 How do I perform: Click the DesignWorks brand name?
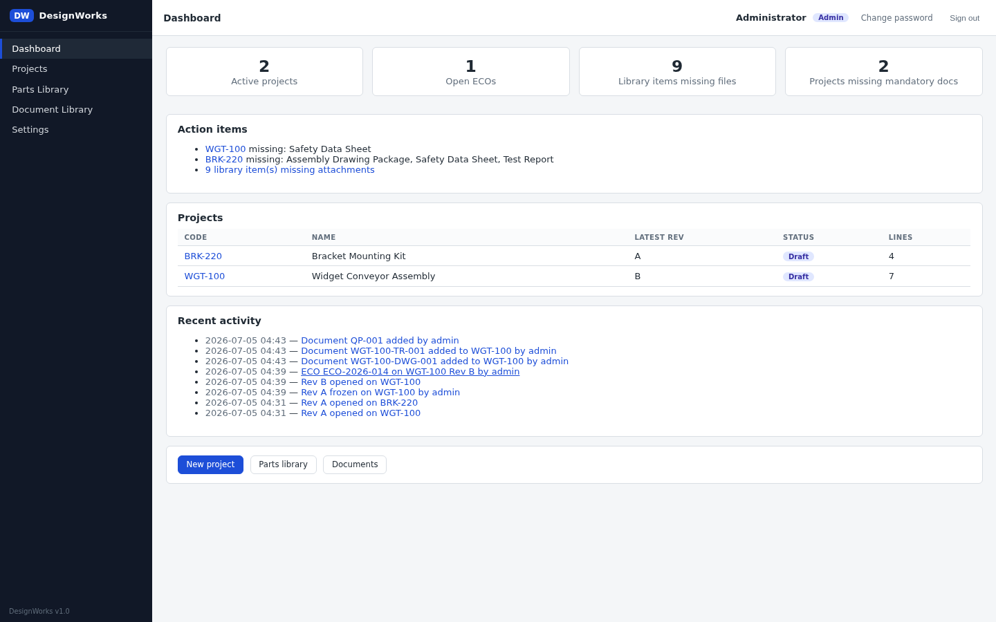tap(73, 15)
